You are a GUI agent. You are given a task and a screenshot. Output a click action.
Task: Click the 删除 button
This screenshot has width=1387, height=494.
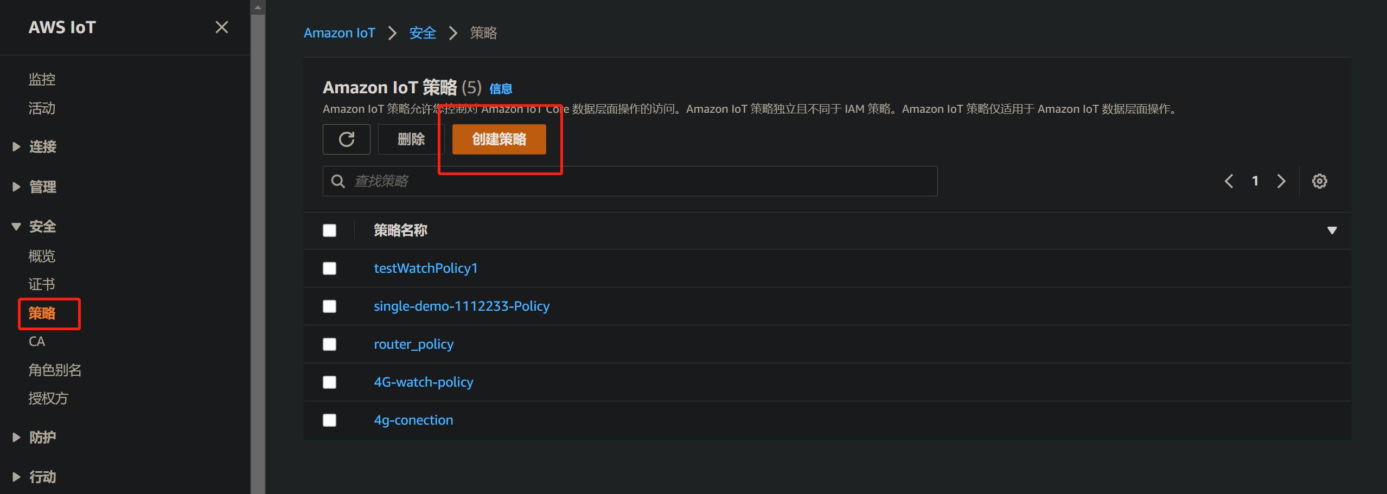[411, 139]
